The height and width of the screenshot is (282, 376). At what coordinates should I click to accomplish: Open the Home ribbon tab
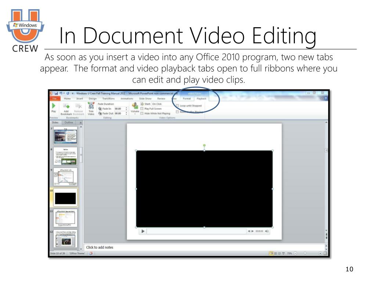click(x=68, y=98)
